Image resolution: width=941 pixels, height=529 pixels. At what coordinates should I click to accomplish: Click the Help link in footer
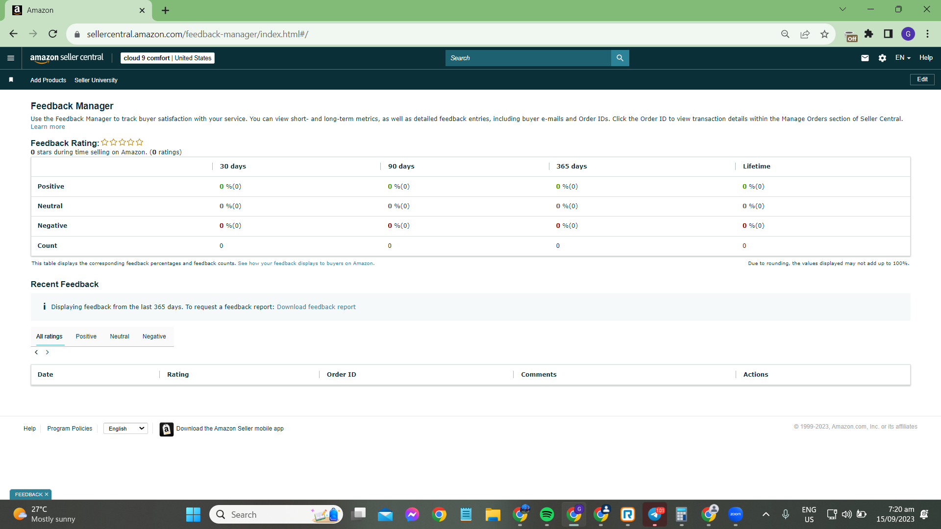coord(29,429)
